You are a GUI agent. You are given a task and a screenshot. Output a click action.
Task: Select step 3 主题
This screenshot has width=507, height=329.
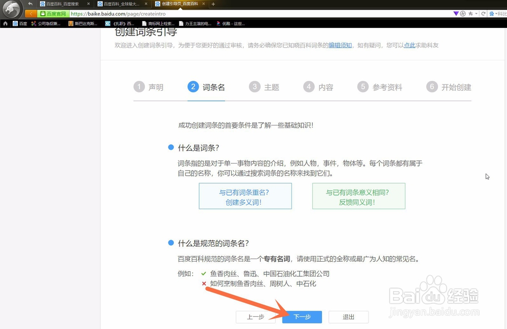click(x=264, y=87)
